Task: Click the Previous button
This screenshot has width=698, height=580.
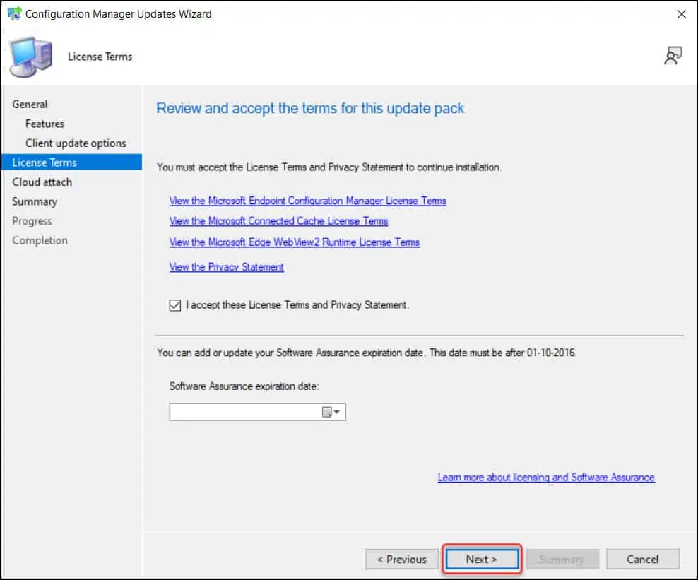Action: coord(401,559)
